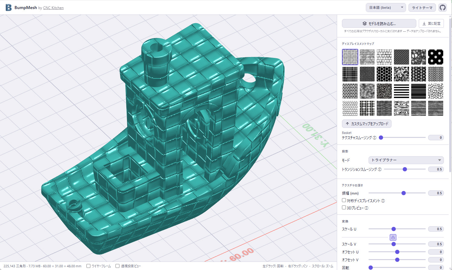
Task: Choose the white polka dots displacement map
Action: coord(436,57)
